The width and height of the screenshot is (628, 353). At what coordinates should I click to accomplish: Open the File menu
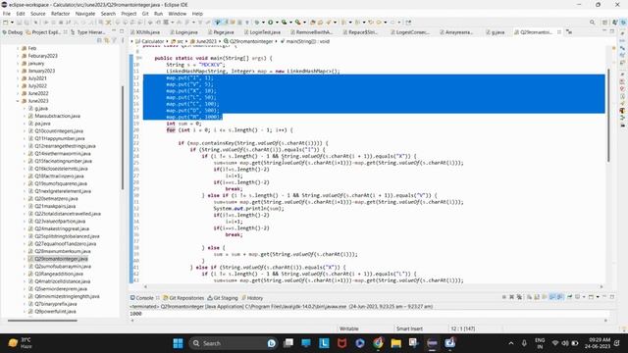coord(7,14)
